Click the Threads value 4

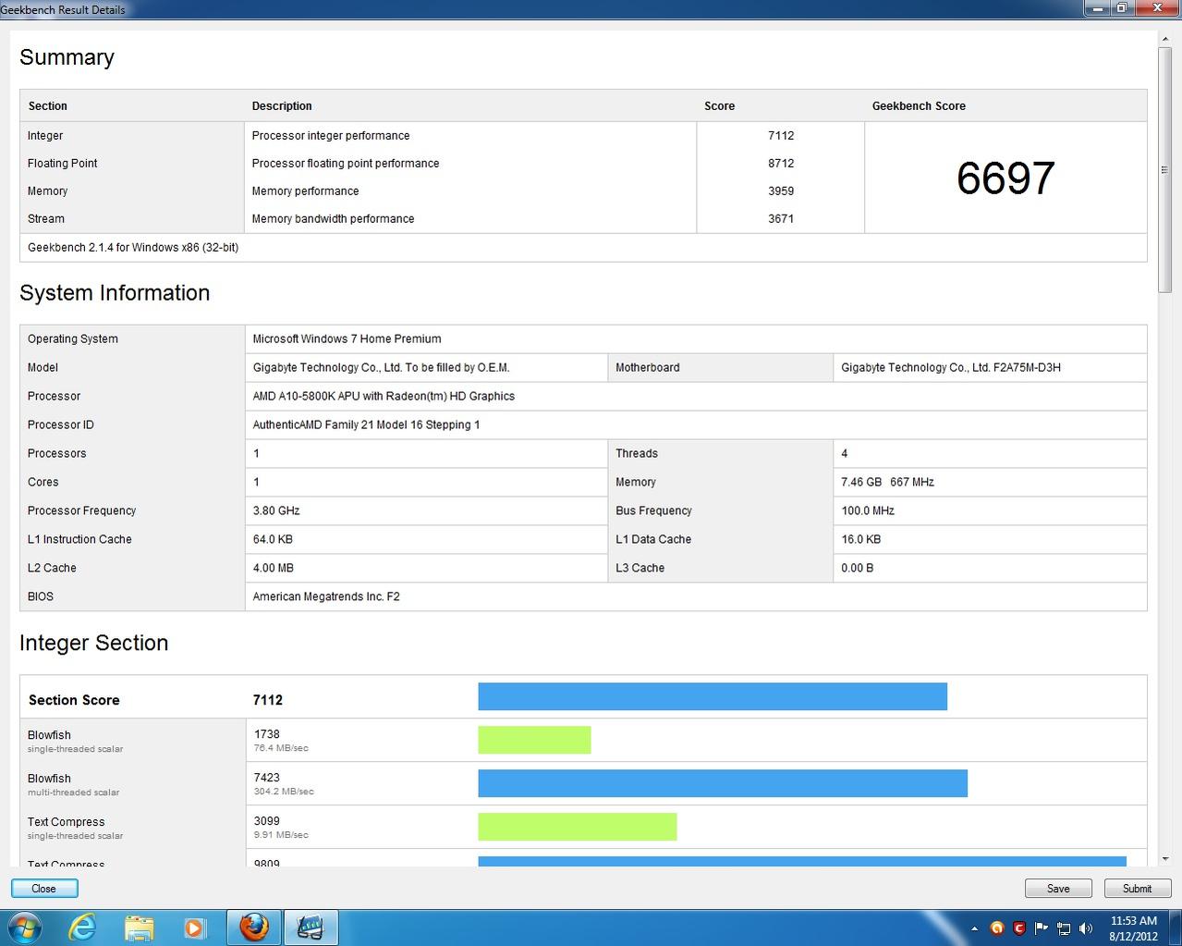pos(844,453)
